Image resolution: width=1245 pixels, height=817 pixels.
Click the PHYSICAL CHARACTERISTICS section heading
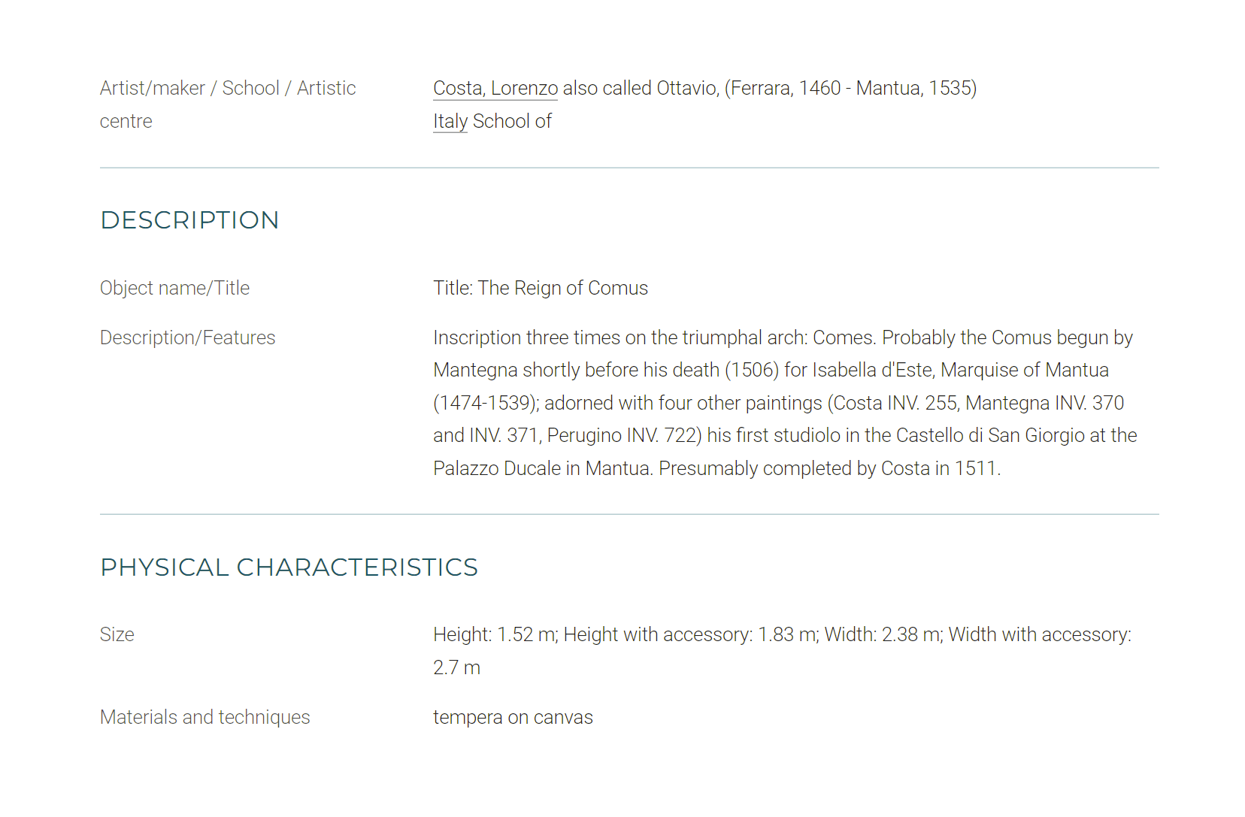tap(289, 567)
